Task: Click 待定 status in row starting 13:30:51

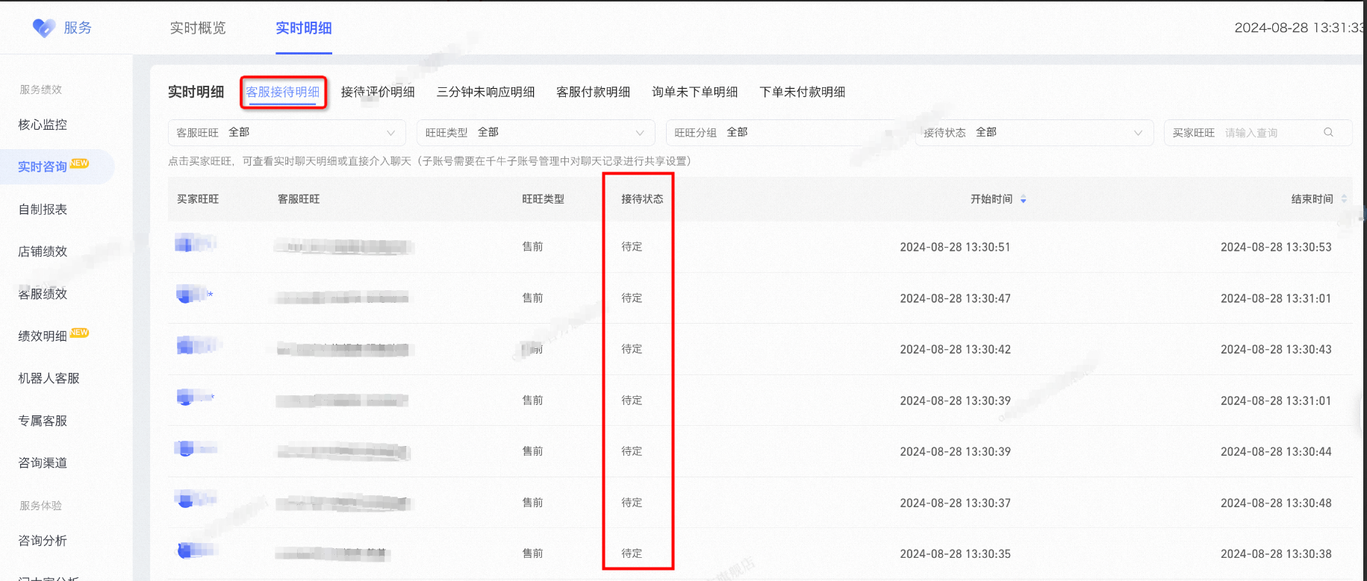Action: click(x=632, y=247)
